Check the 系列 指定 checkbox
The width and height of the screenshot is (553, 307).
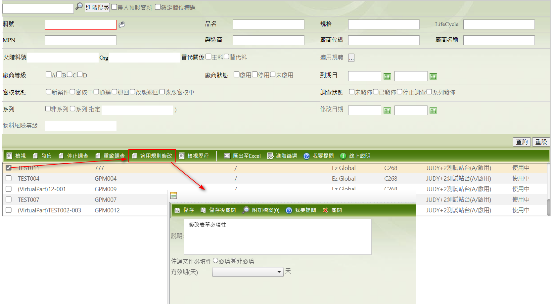(x=72, y=109)
